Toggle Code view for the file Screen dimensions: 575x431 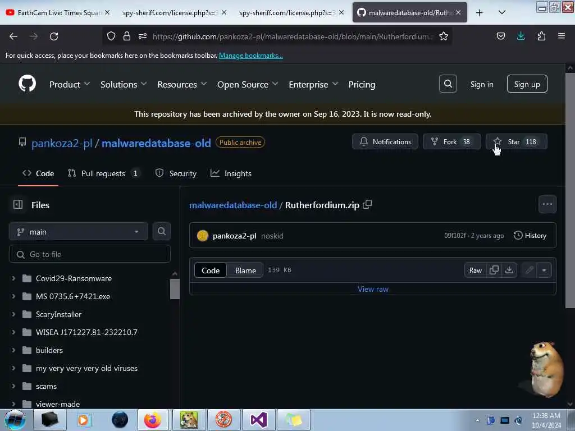coord(211,270)
